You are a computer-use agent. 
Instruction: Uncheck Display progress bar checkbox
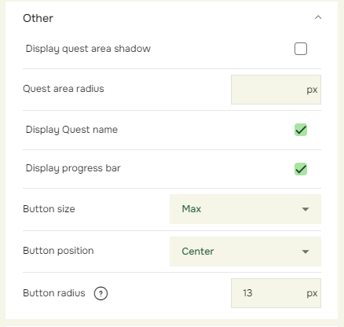(301, 169)
